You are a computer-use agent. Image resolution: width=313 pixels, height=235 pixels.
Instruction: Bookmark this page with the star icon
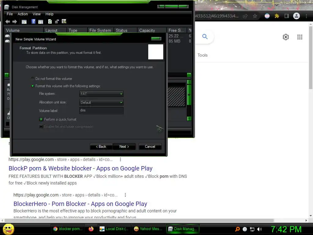(x=255, y=16)
